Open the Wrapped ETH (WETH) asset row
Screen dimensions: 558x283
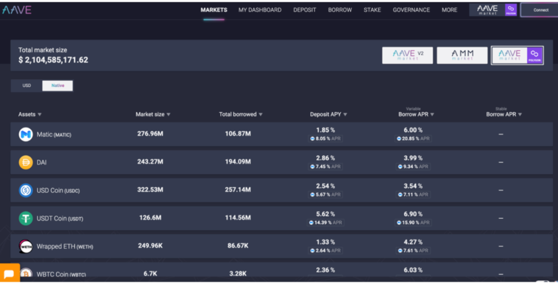[x=282, y=246]
